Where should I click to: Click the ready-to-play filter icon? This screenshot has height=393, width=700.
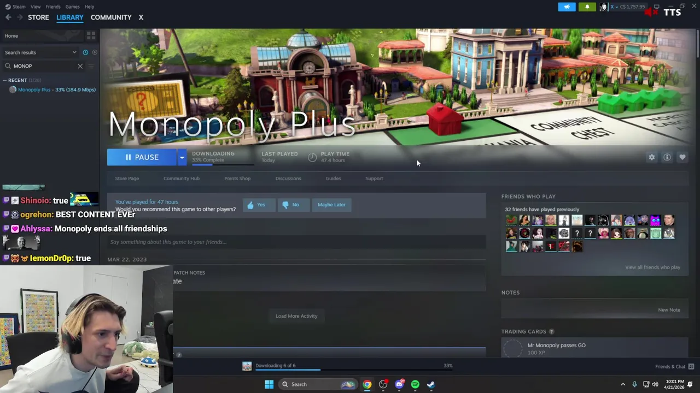95,52
